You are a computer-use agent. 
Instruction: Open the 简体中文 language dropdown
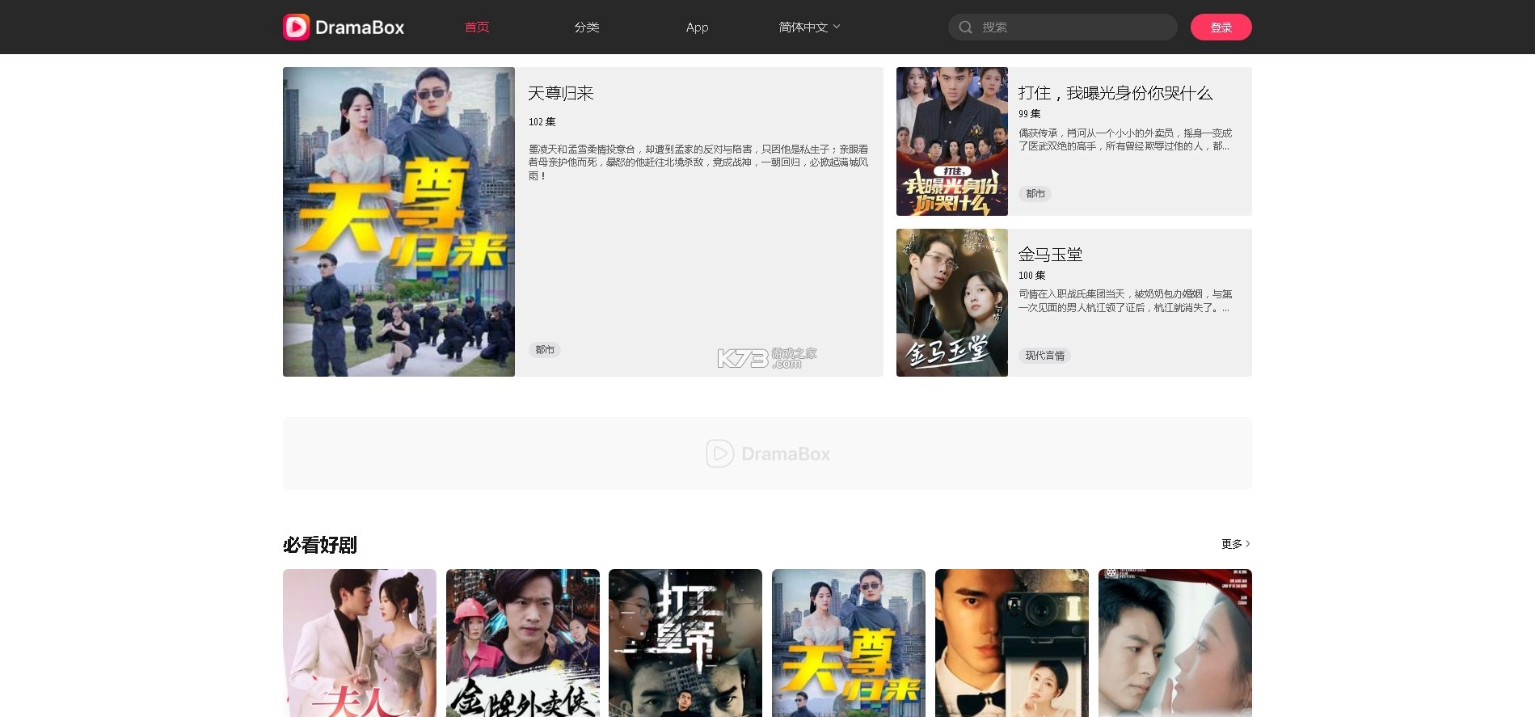[x=809, y=27]
